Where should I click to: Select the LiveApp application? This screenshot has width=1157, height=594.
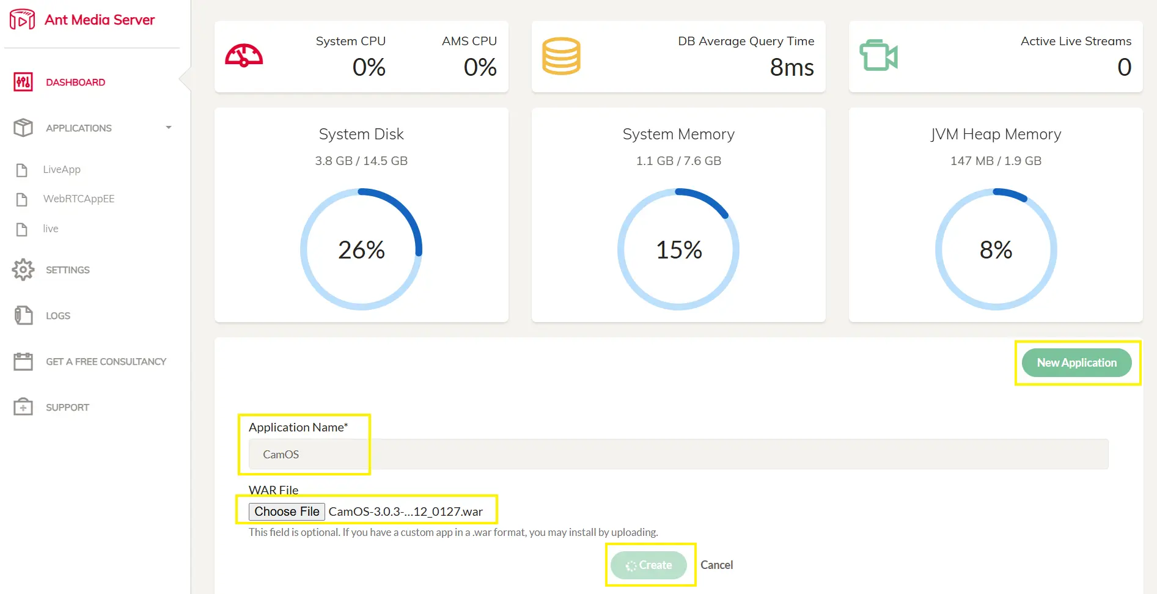[x=62, y=169]
